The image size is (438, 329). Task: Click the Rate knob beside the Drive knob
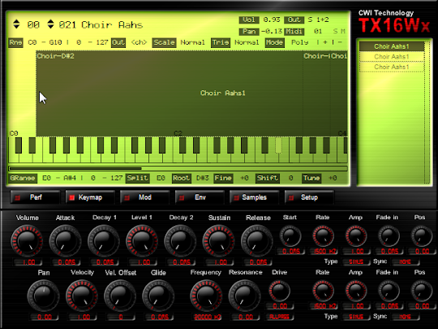pos(323,291)
